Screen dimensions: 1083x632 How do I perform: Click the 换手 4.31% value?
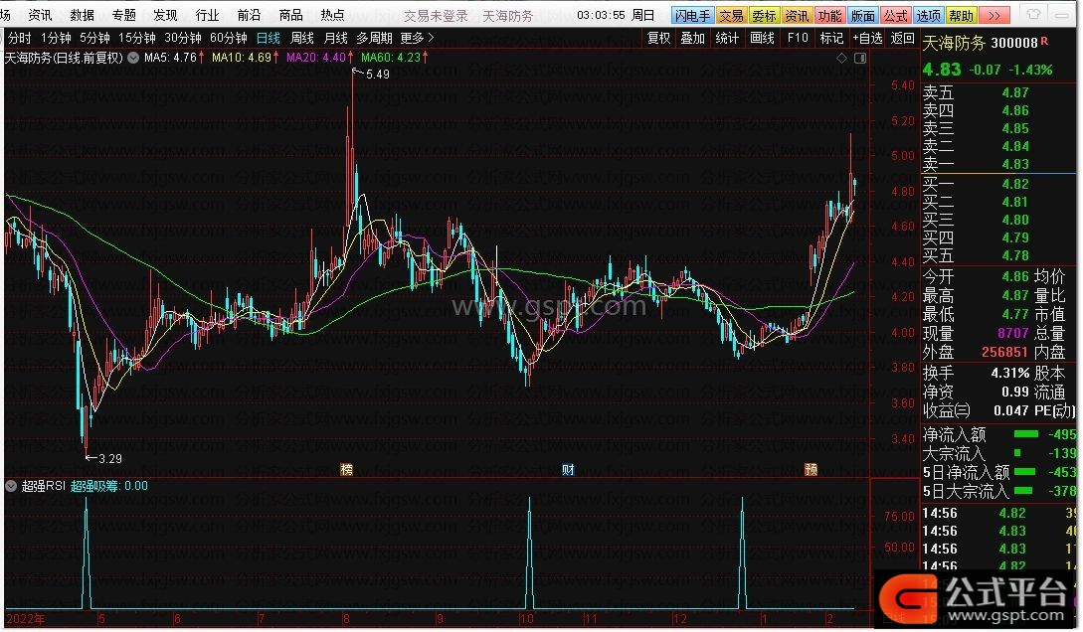point(1010,374)
